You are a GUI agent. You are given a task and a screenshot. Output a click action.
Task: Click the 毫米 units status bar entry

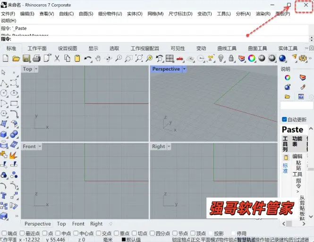108,239
